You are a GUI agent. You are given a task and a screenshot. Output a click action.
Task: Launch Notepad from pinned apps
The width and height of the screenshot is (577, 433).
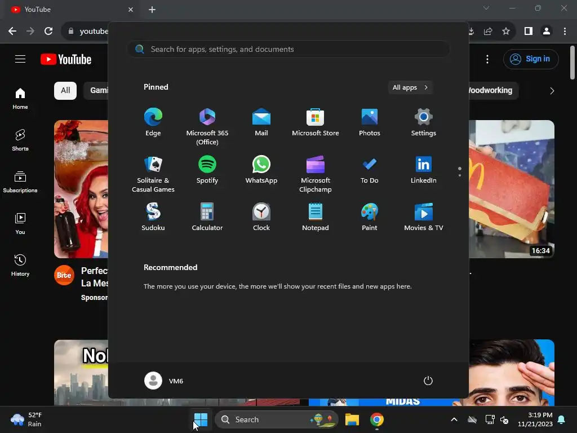(316, 217)
